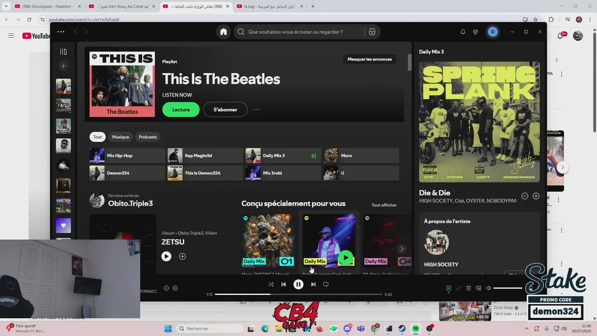The width and height of the screenshot is (597, 336).
Task: Open the play queue icon
Action: (469, 288)
